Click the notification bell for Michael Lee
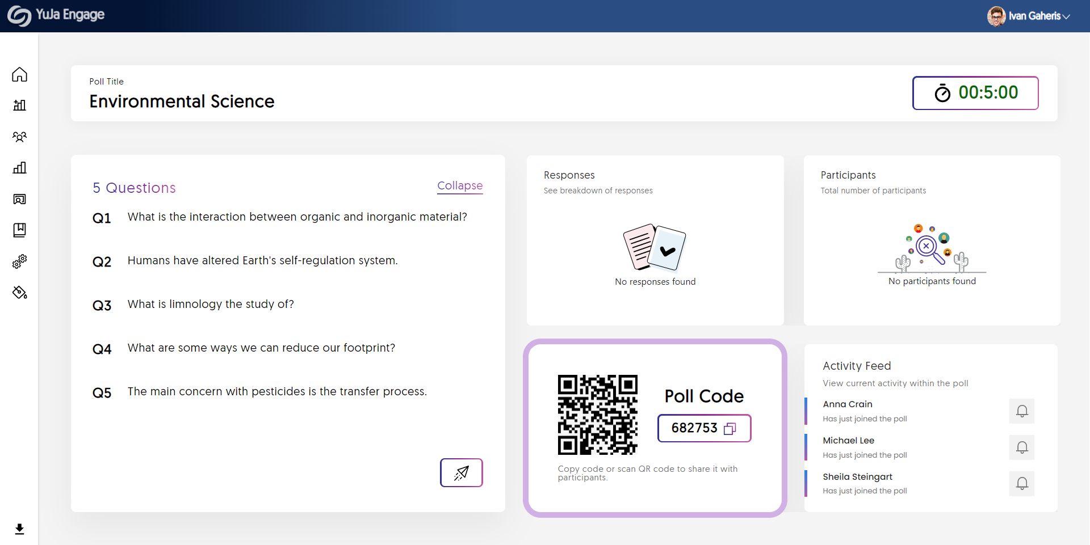 pyautogui.click(x=1022, y=447)
